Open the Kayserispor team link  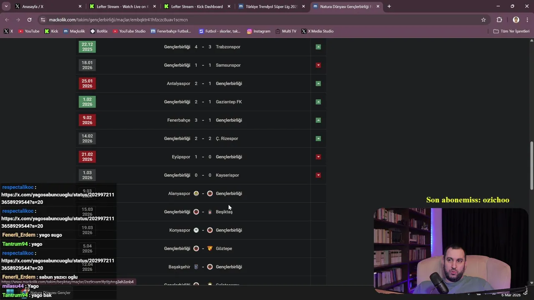(x=227, y=175)
